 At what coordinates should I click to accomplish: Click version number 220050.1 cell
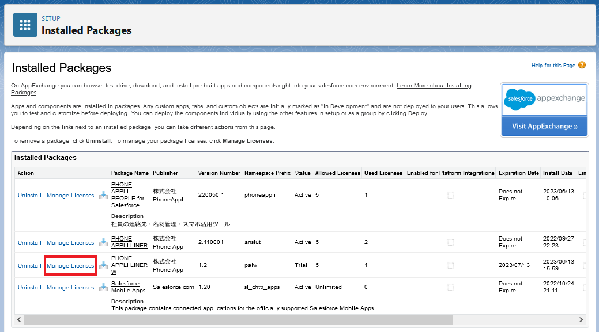(211, 195)
